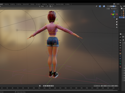Open the gizmo options arrow
This screenshot has width=125, height=93.
pyautogui.click(x=102, y=6)
